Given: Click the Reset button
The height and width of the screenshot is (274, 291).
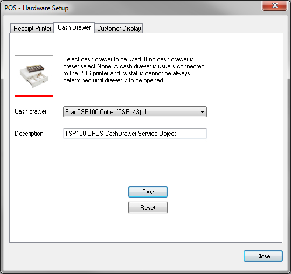Looking at the screenshot, I should [x=148, y=208].
